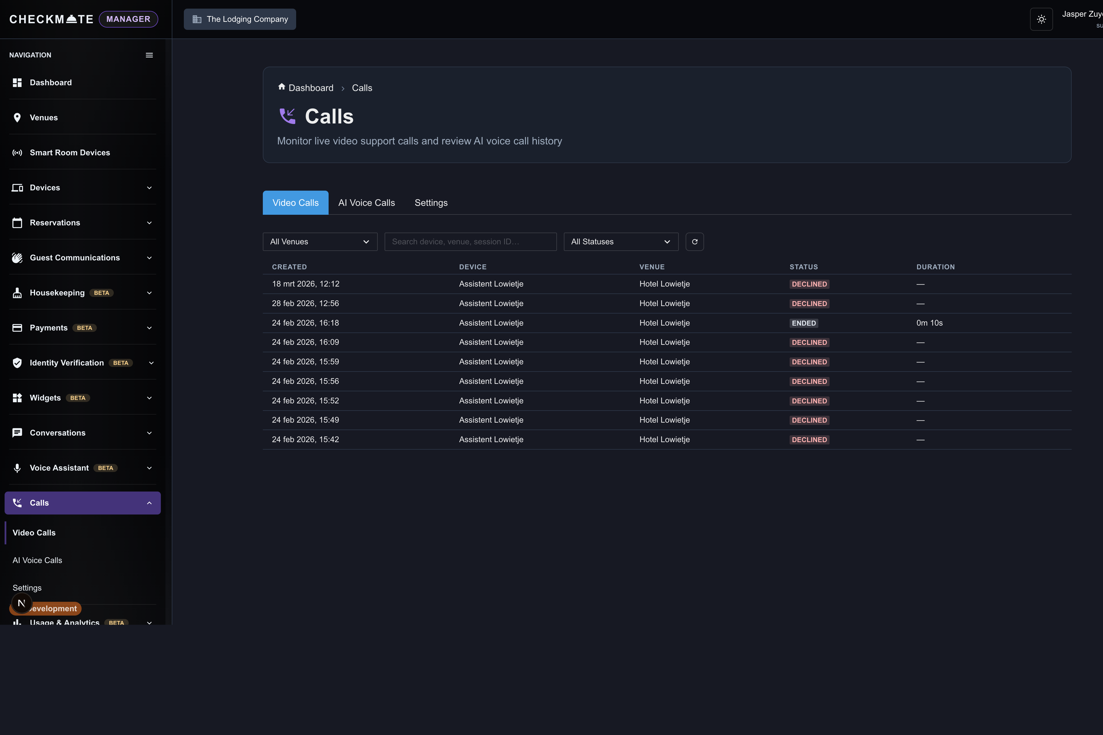This screenshot has width=1103, height=735.
Task: Focus the search device, venue, session field
Action: tap(470, 242)
